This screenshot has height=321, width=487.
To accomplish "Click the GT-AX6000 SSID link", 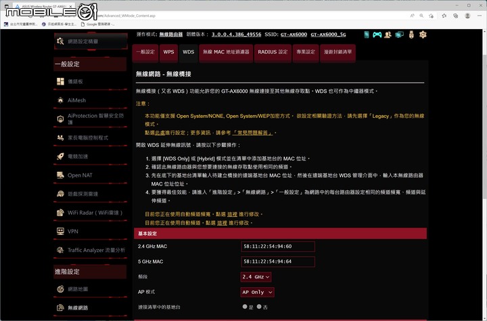I will [x=294, y=35].
